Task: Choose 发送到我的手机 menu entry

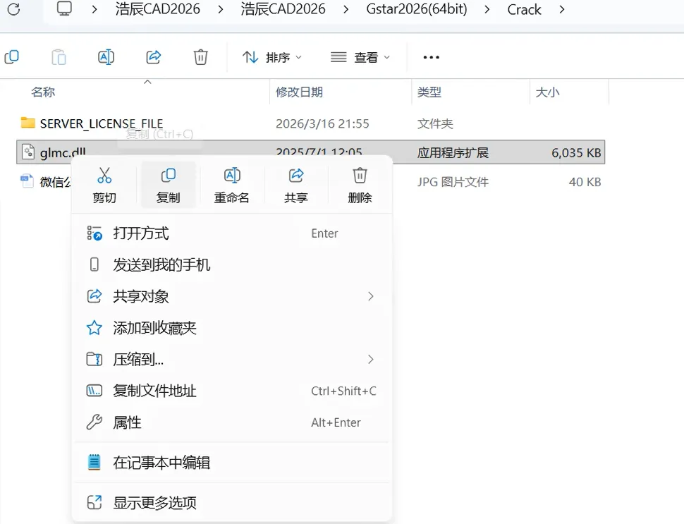Action: (x=231, y=265)
